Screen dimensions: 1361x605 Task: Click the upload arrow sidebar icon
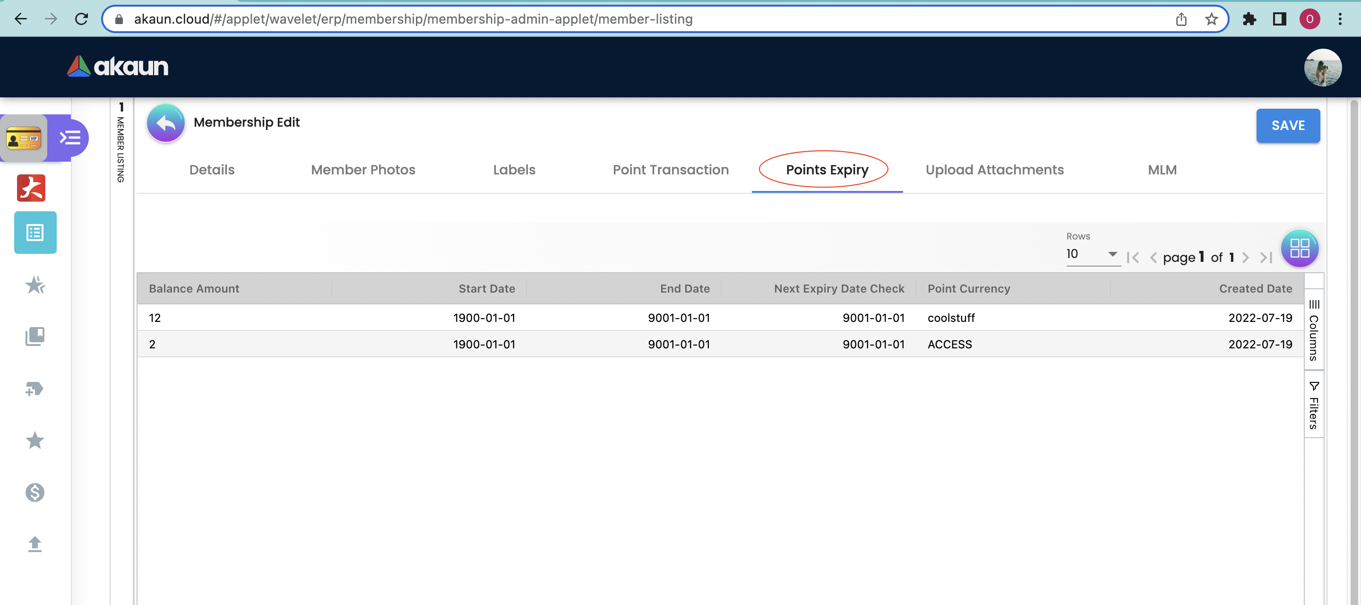click(x=35, y=544)
